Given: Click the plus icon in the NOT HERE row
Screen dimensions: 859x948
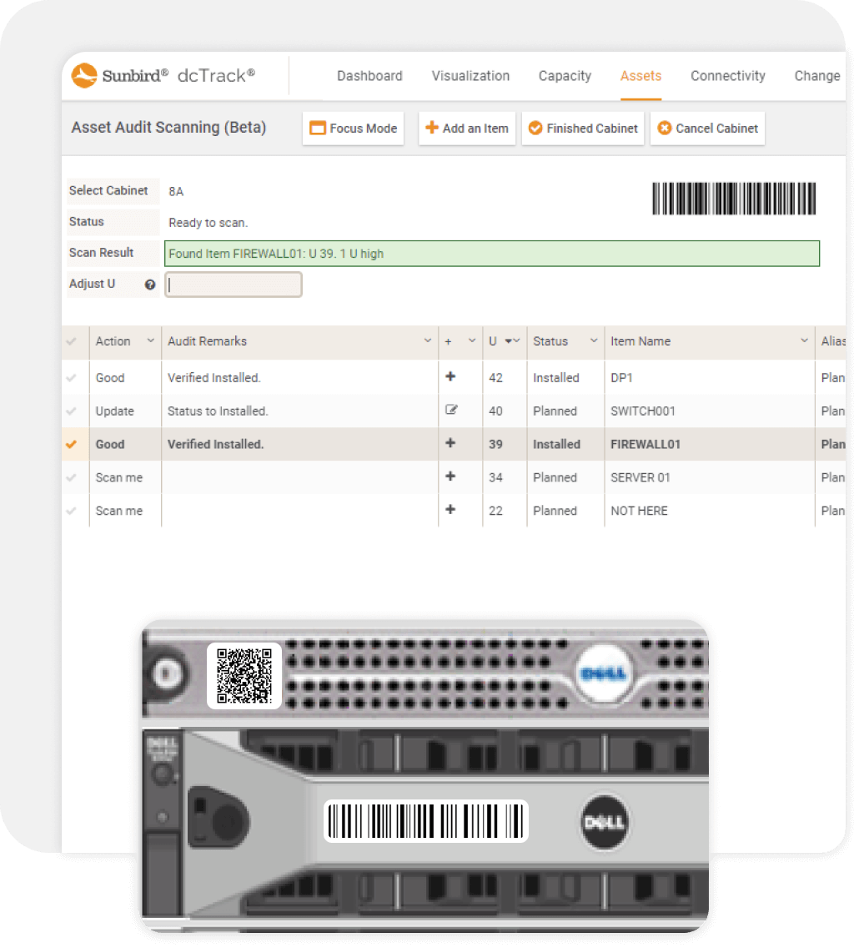Looking at the screenshot, I should click(x=450, y=510).
